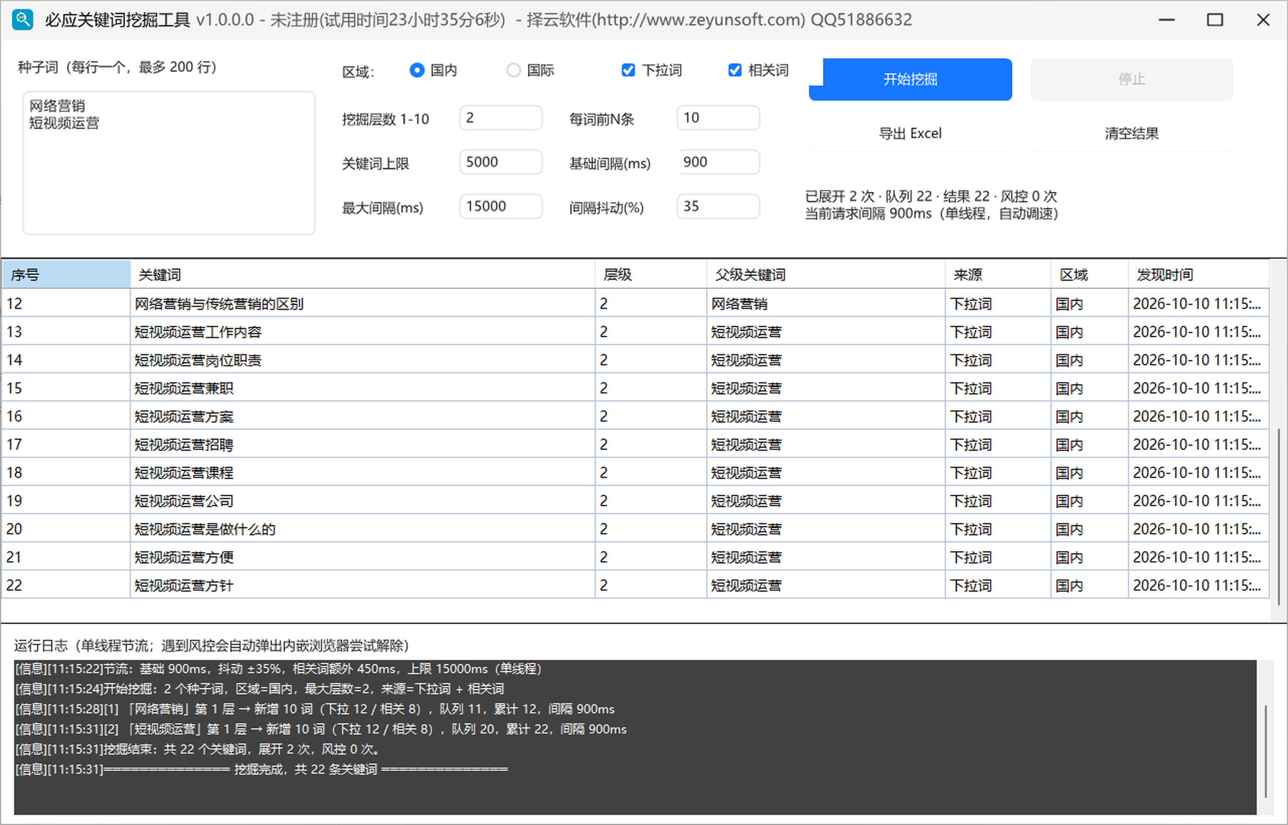Select row 短视频运营方针
Image resolution: width=1288 pixels, height=825 pixels.
[635, 586]
